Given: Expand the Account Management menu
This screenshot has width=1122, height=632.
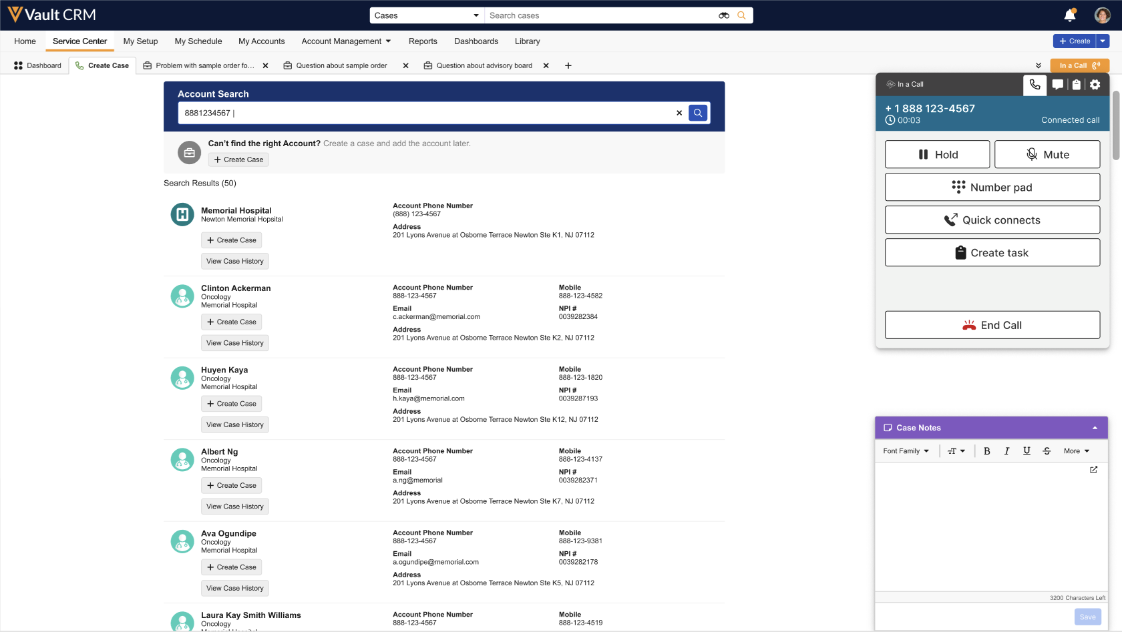Looking at the screenshot, I should pyautogui.click(x=346, y=41).
